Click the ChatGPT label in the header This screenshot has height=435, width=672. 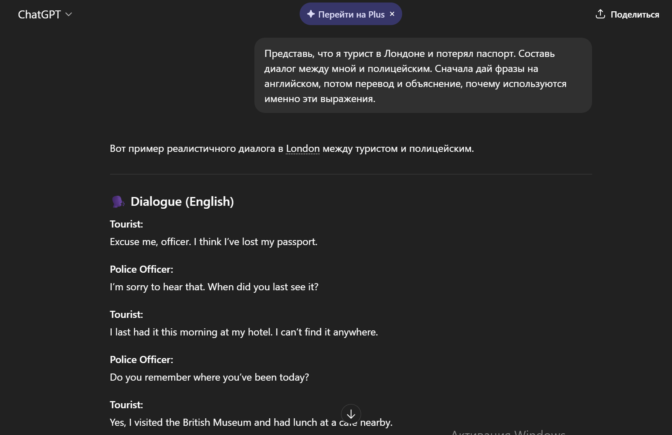pos(39,14)
